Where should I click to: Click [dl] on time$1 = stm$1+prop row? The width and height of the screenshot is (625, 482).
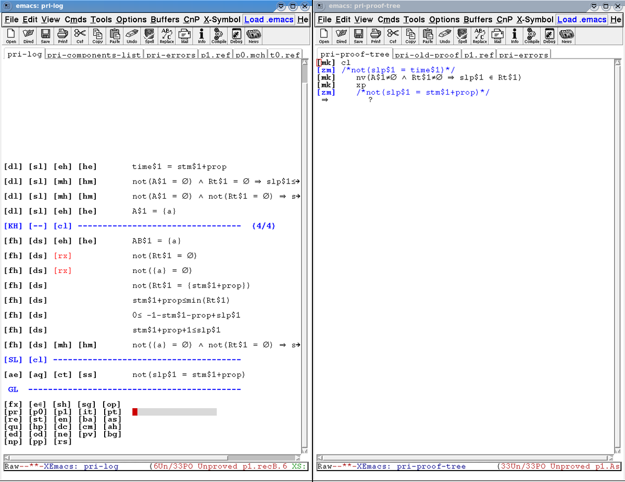(13, 166)
